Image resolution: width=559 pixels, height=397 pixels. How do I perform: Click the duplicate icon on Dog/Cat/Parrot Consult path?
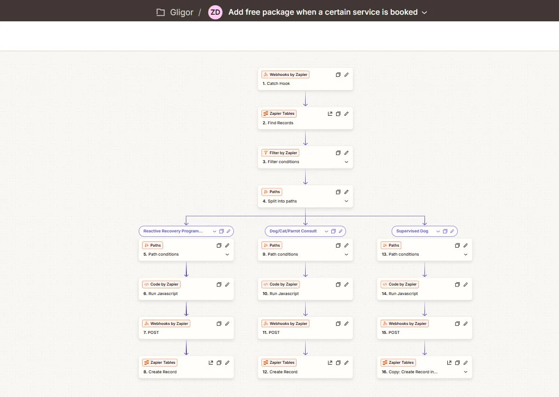(x=333, y=231)
